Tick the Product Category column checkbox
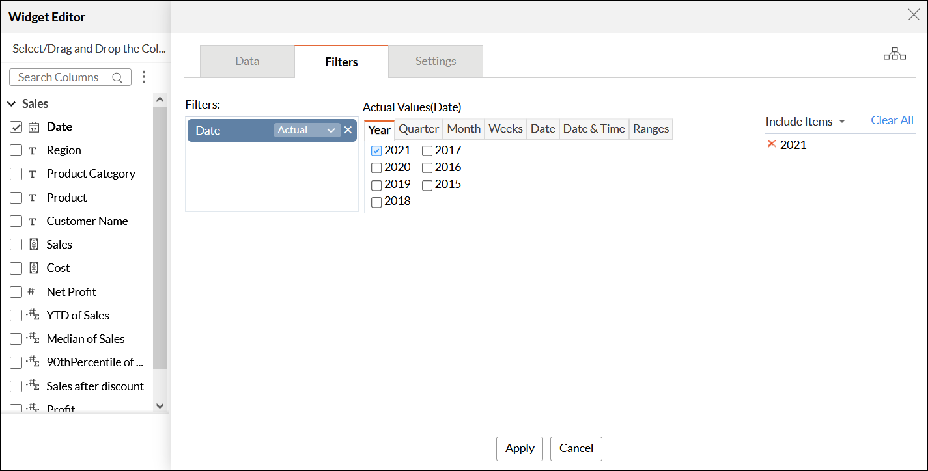The image size is (928, 471). pos(16,174)
